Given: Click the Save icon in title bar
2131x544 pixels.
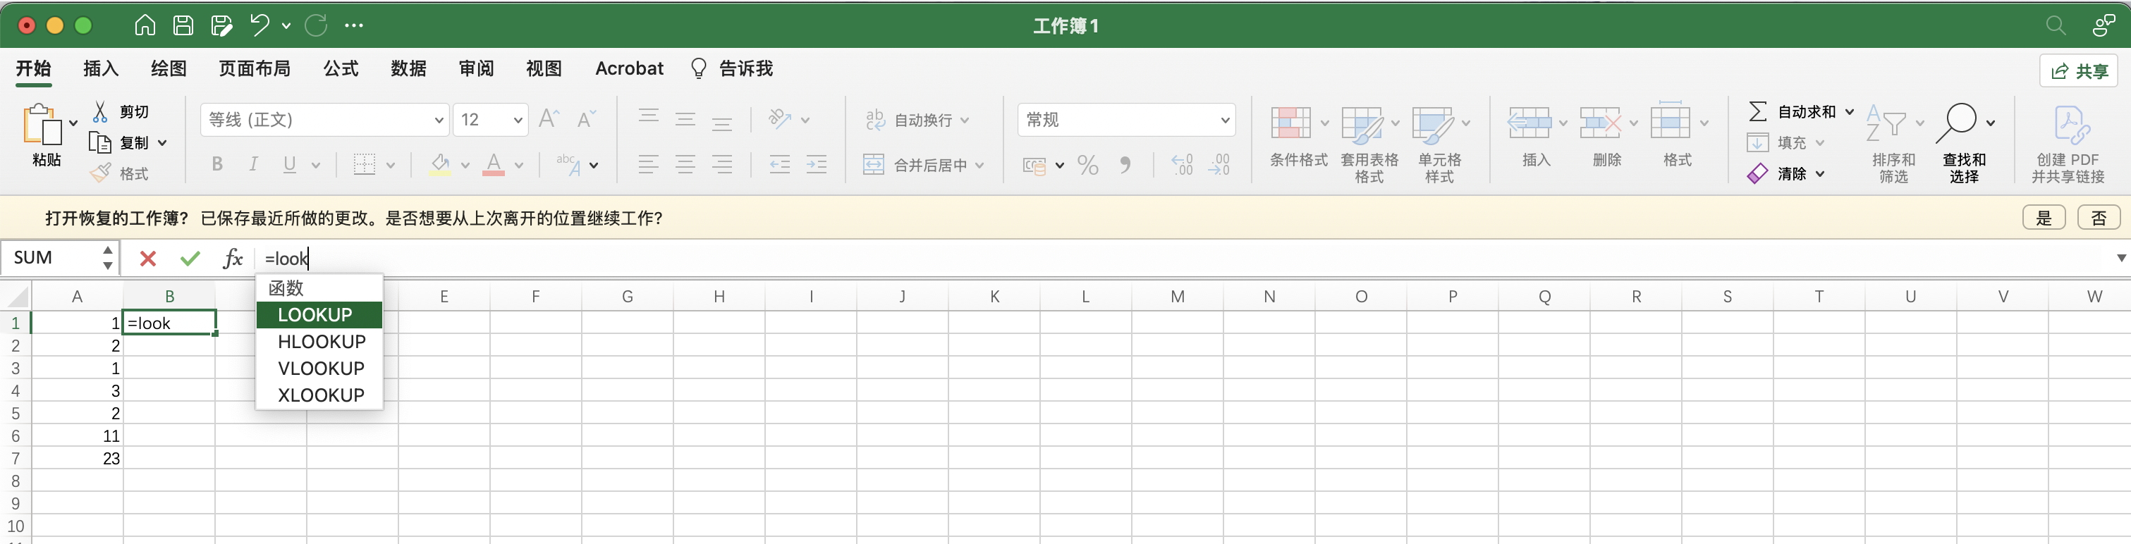Looking at the screenshot, I should pos(183,25).
